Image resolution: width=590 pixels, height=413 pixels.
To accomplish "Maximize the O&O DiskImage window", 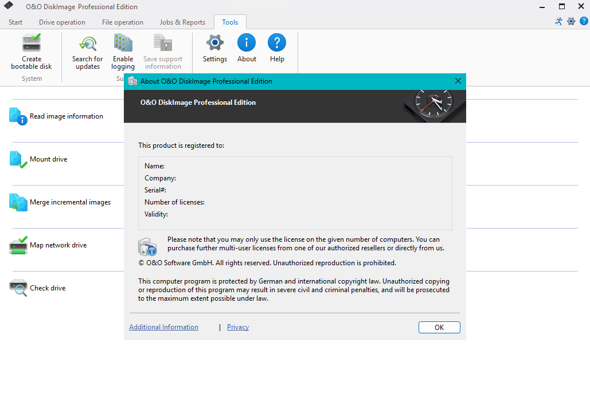I will [x=562, y=6].
